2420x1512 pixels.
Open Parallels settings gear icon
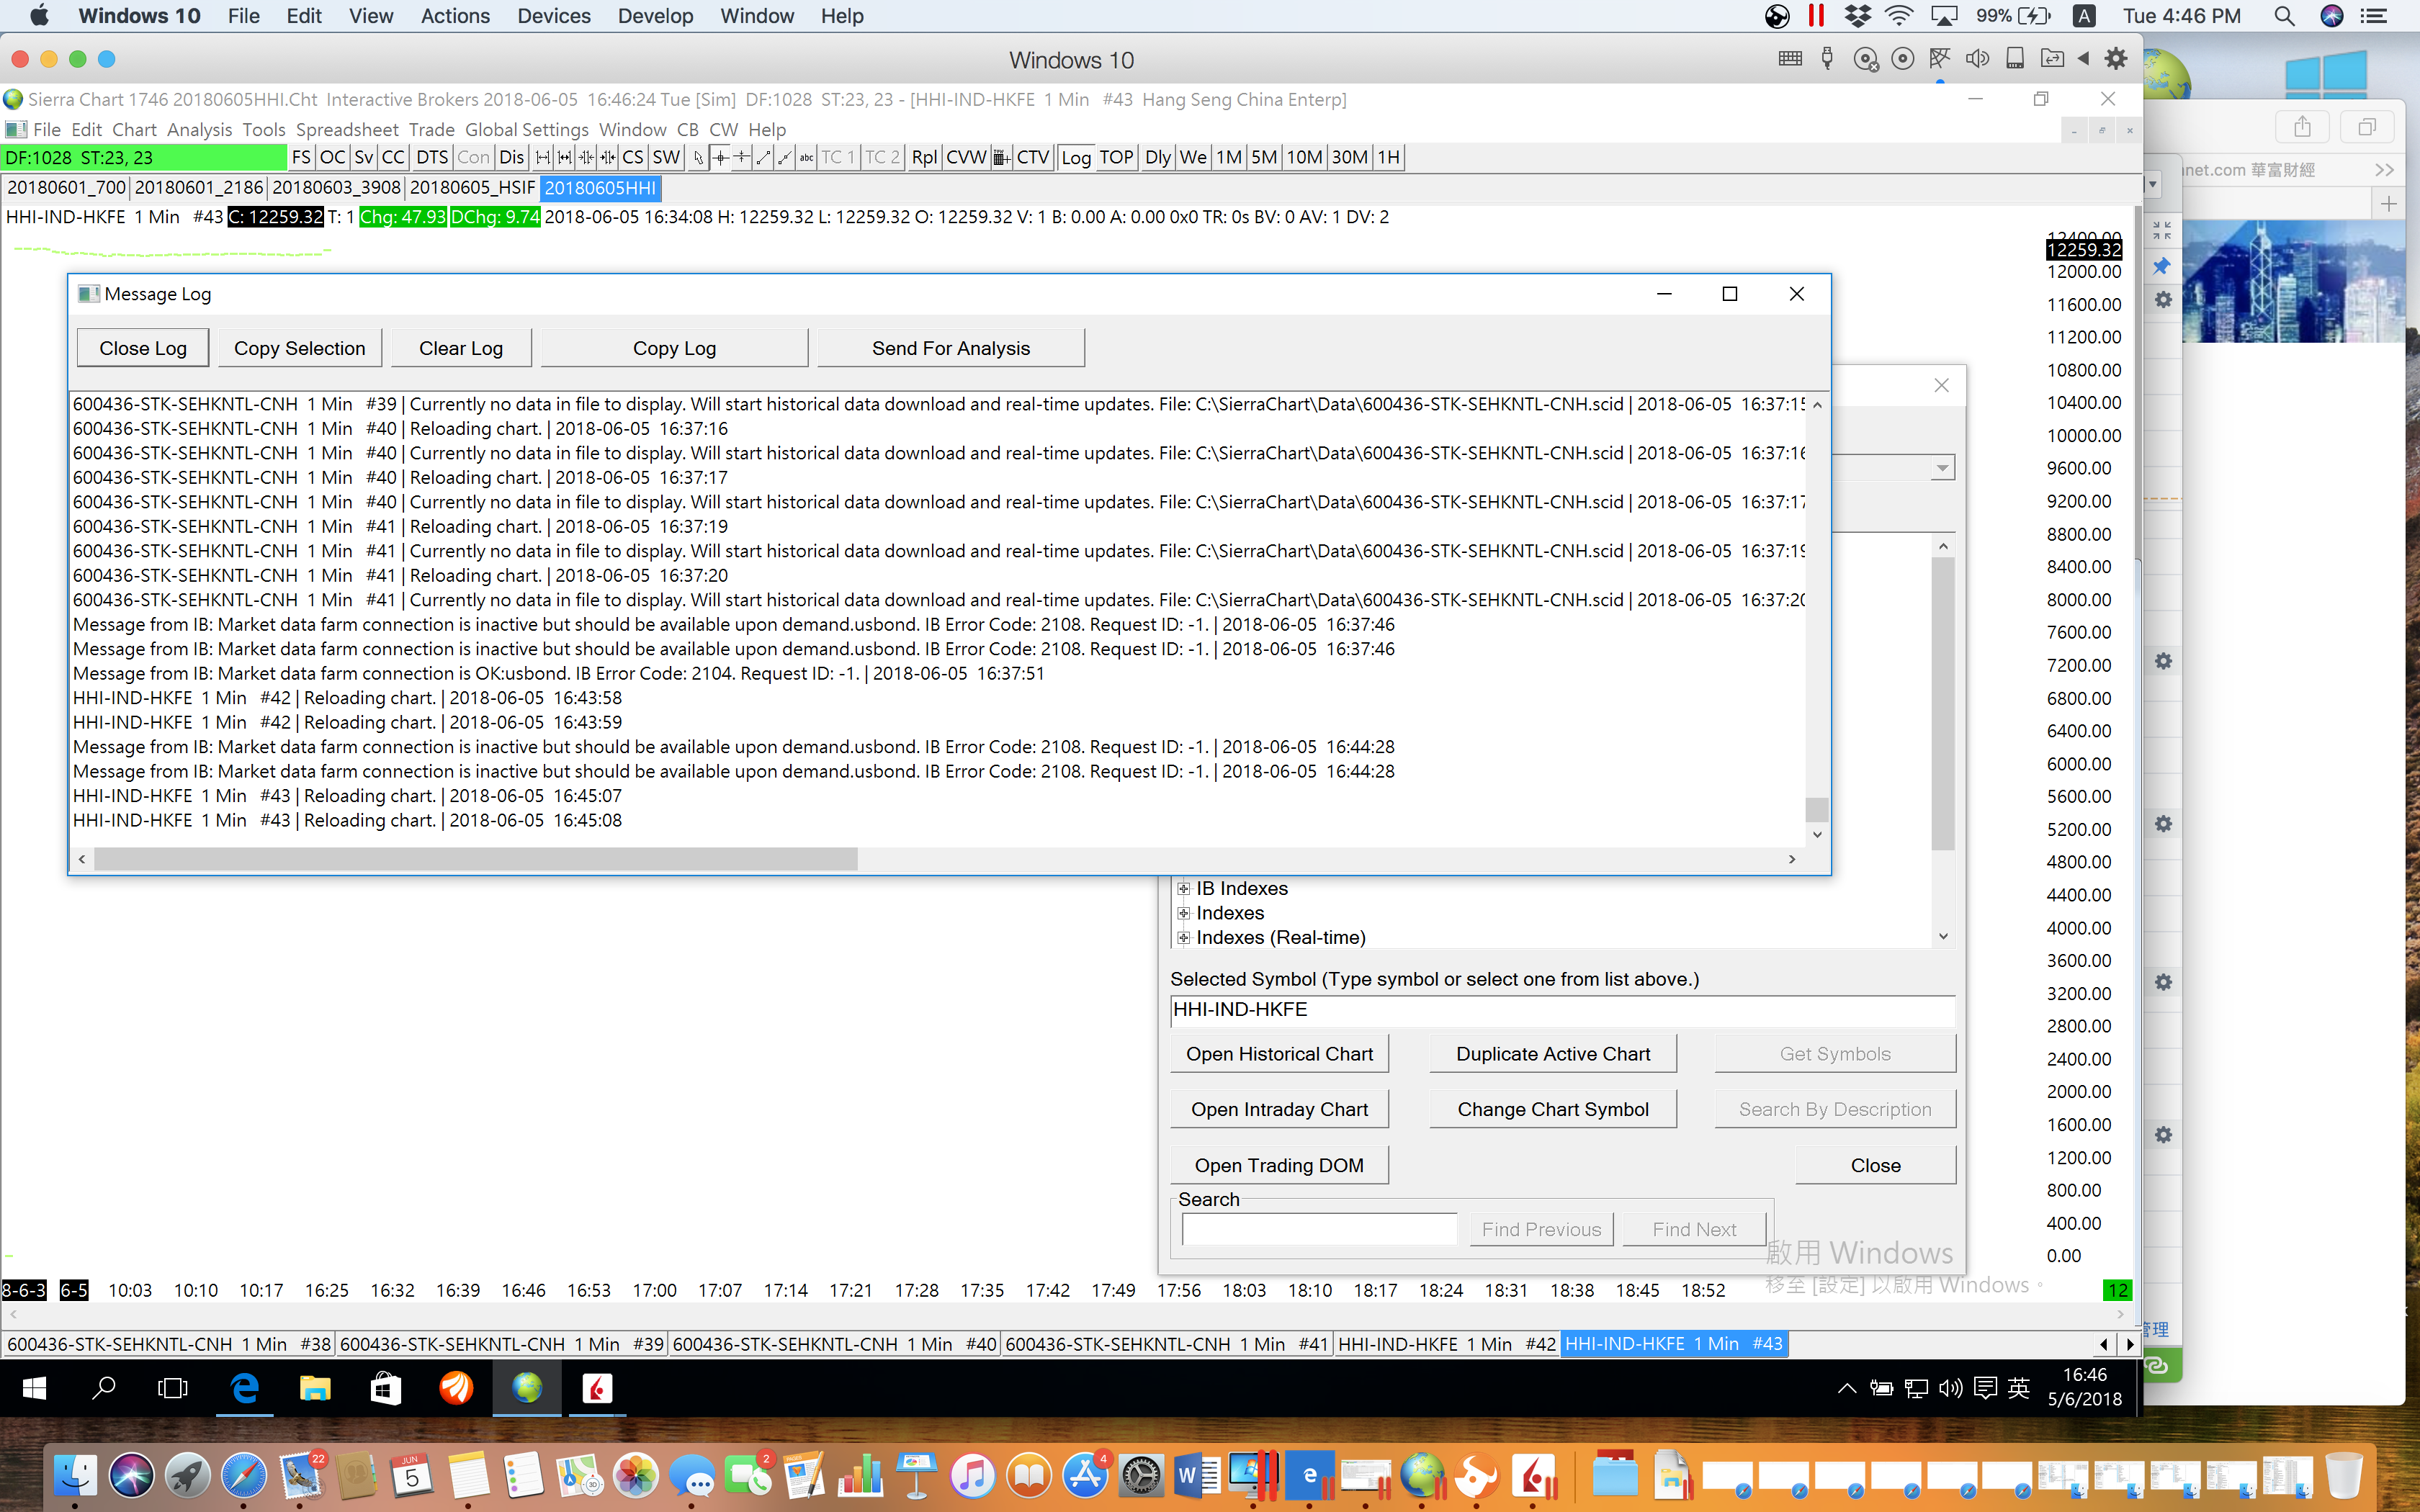pos(2116,59)
